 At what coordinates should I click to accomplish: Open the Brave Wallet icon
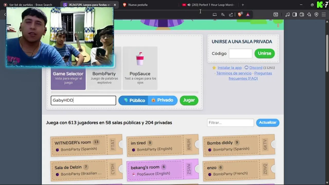302,15
